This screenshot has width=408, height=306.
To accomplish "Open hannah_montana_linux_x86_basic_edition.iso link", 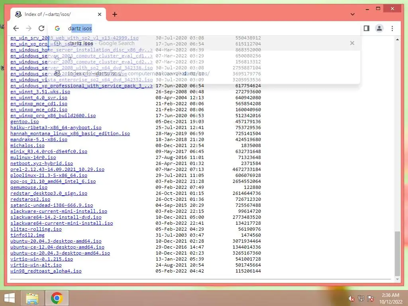I will click(70, 133).
